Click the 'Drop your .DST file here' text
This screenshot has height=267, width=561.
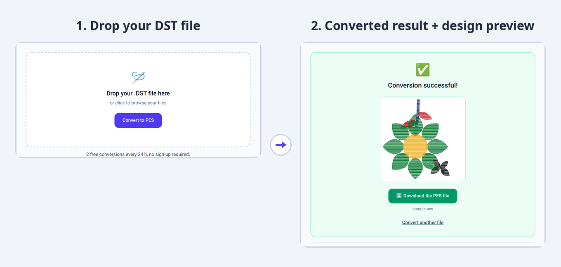(138, 94)
